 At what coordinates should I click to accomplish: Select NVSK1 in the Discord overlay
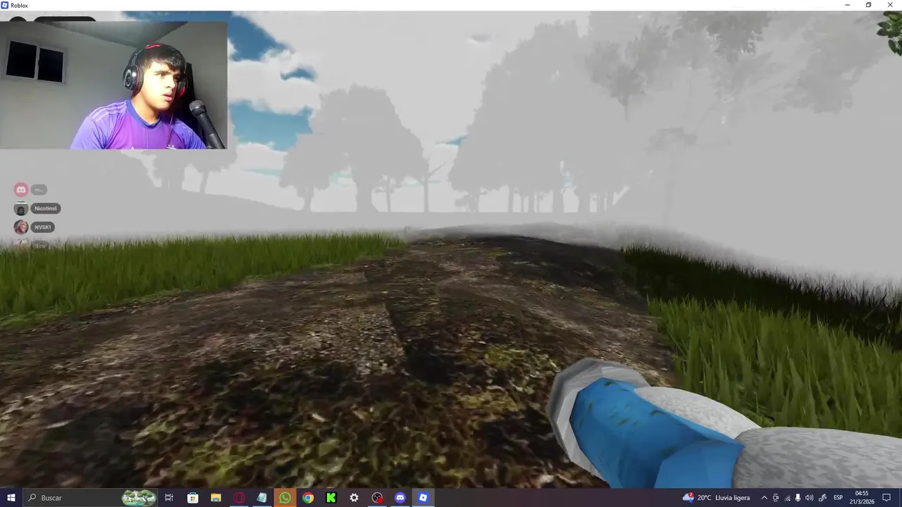43,227
